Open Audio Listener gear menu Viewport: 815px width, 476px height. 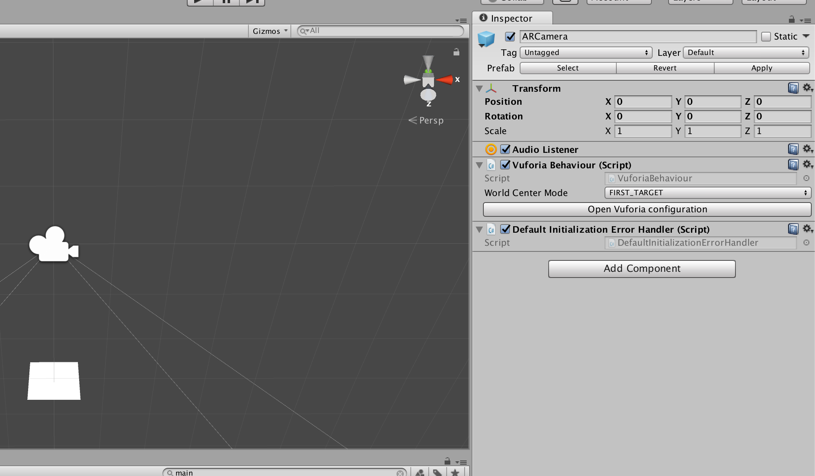click(807, 149)
